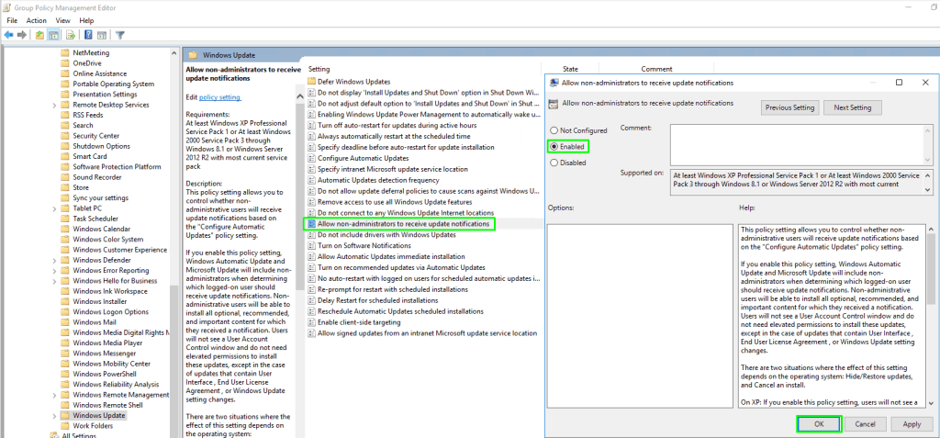Click the Up One Level folder icon

click(40, 35)
